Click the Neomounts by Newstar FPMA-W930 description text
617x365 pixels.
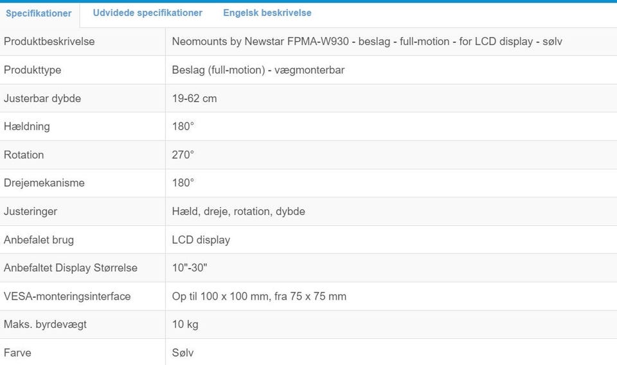368,42
